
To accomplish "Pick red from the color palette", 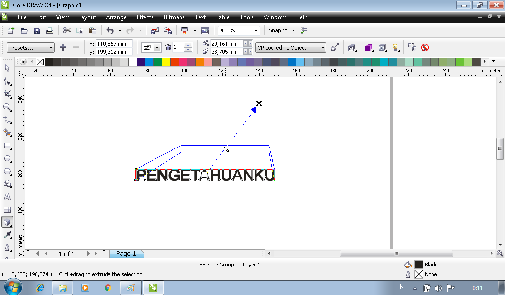I will pyautogui.click(x=175, y=61).
